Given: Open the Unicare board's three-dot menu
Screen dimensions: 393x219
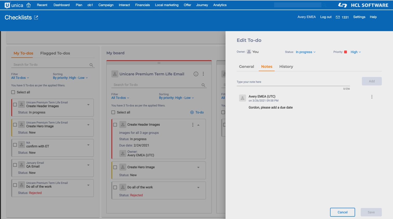Looking at the screenshot, I should pyautogui.click(x=203, y=74).
